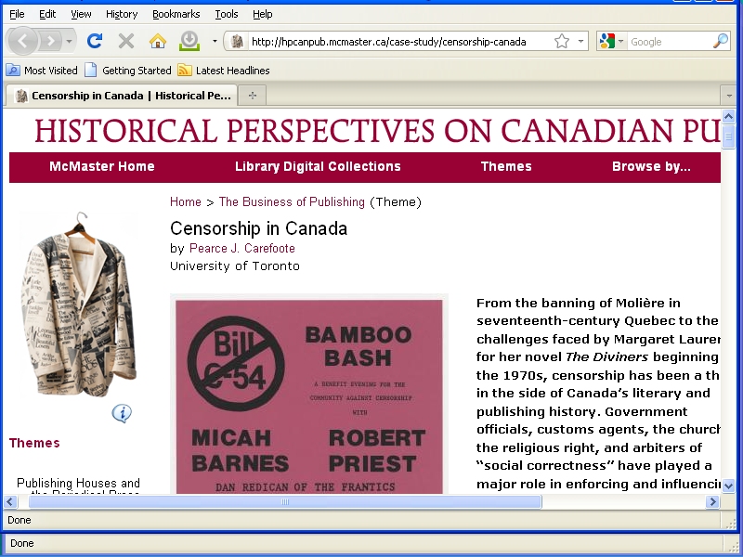Open the URL bar history dropdown
This screenshot has width=743, height=557.
(581, 42)
